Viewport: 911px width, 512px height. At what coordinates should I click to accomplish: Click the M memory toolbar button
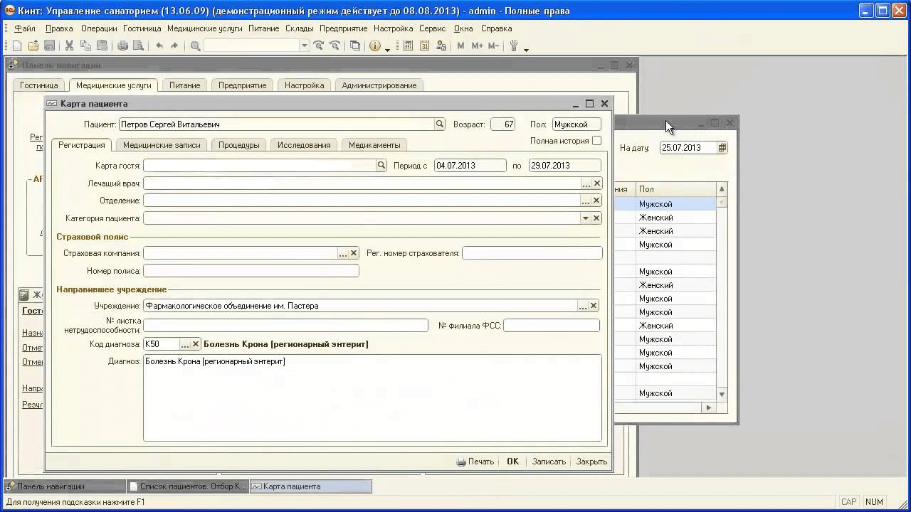point(460,46)
